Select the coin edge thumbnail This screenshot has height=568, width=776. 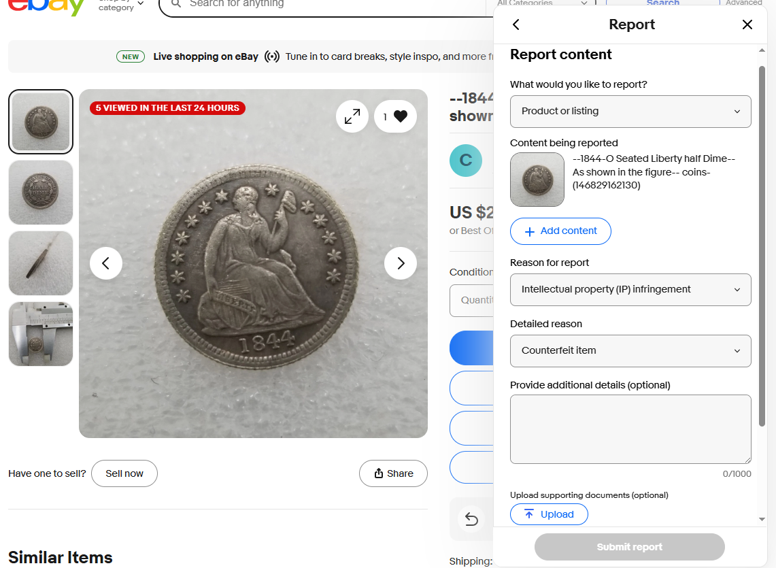pyautogui.click(x=41, y=263)
